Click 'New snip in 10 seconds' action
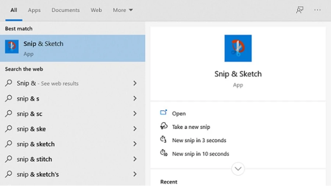 [200, 154]
